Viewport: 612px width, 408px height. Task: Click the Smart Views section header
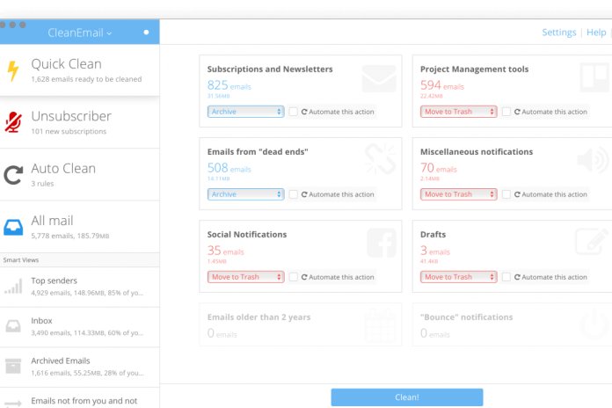tap(80, 260)
